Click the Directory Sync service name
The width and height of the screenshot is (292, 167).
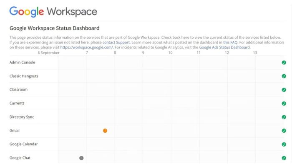click(x=22, y=117)
